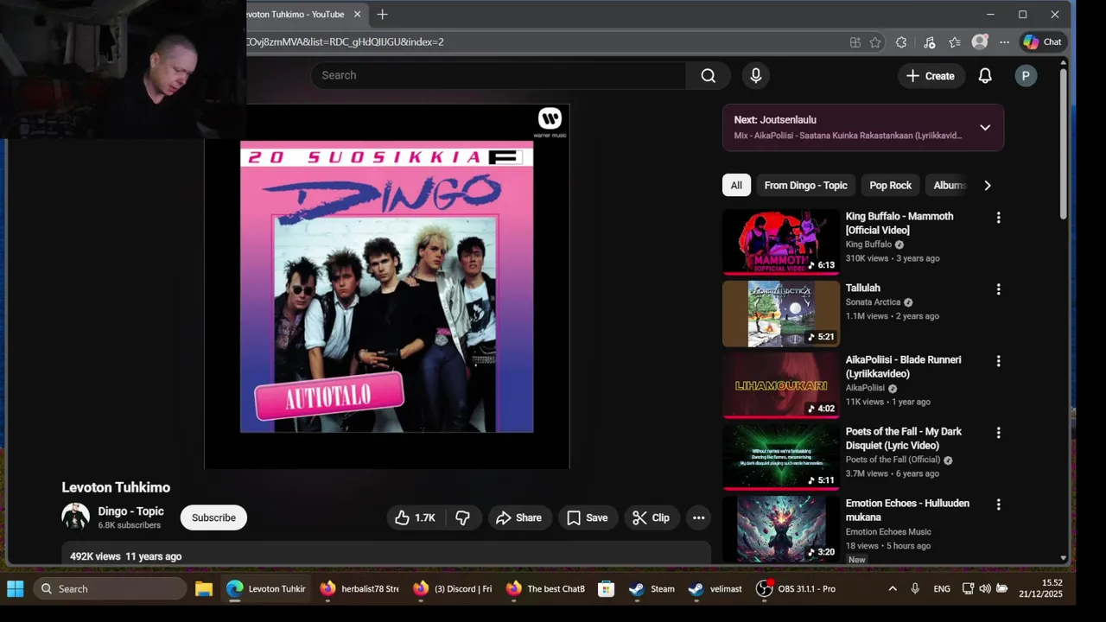The image size is (1106, 622).
Task: Click the system tray microphone icon
Action: tap(915, 588)
